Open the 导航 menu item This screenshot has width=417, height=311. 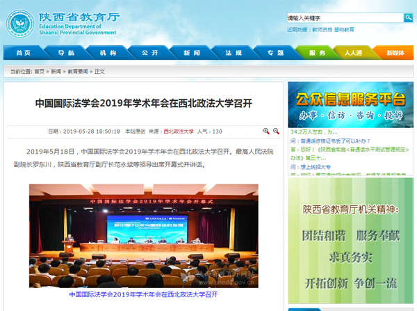[66, 53]
